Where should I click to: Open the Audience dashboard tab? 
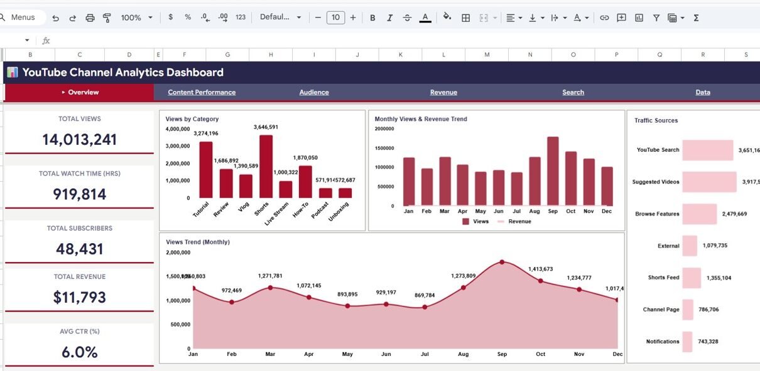tap(314, 92)
